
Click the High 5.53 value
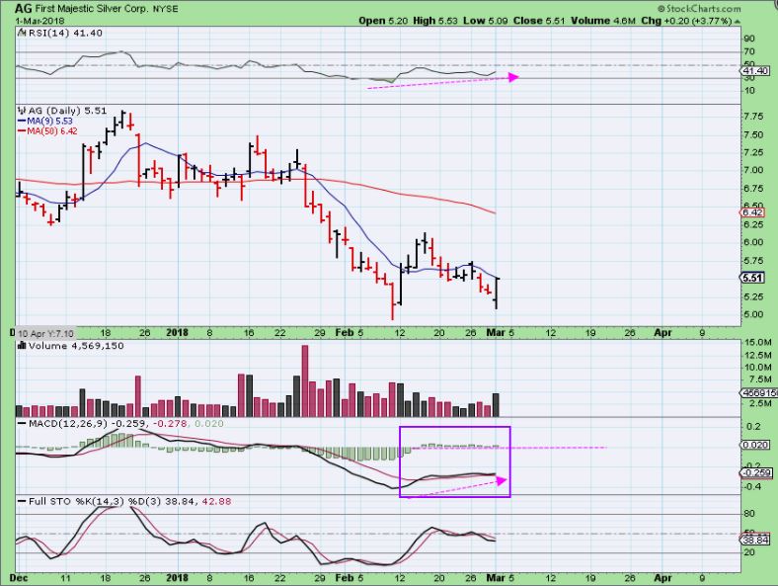point(435,21)
